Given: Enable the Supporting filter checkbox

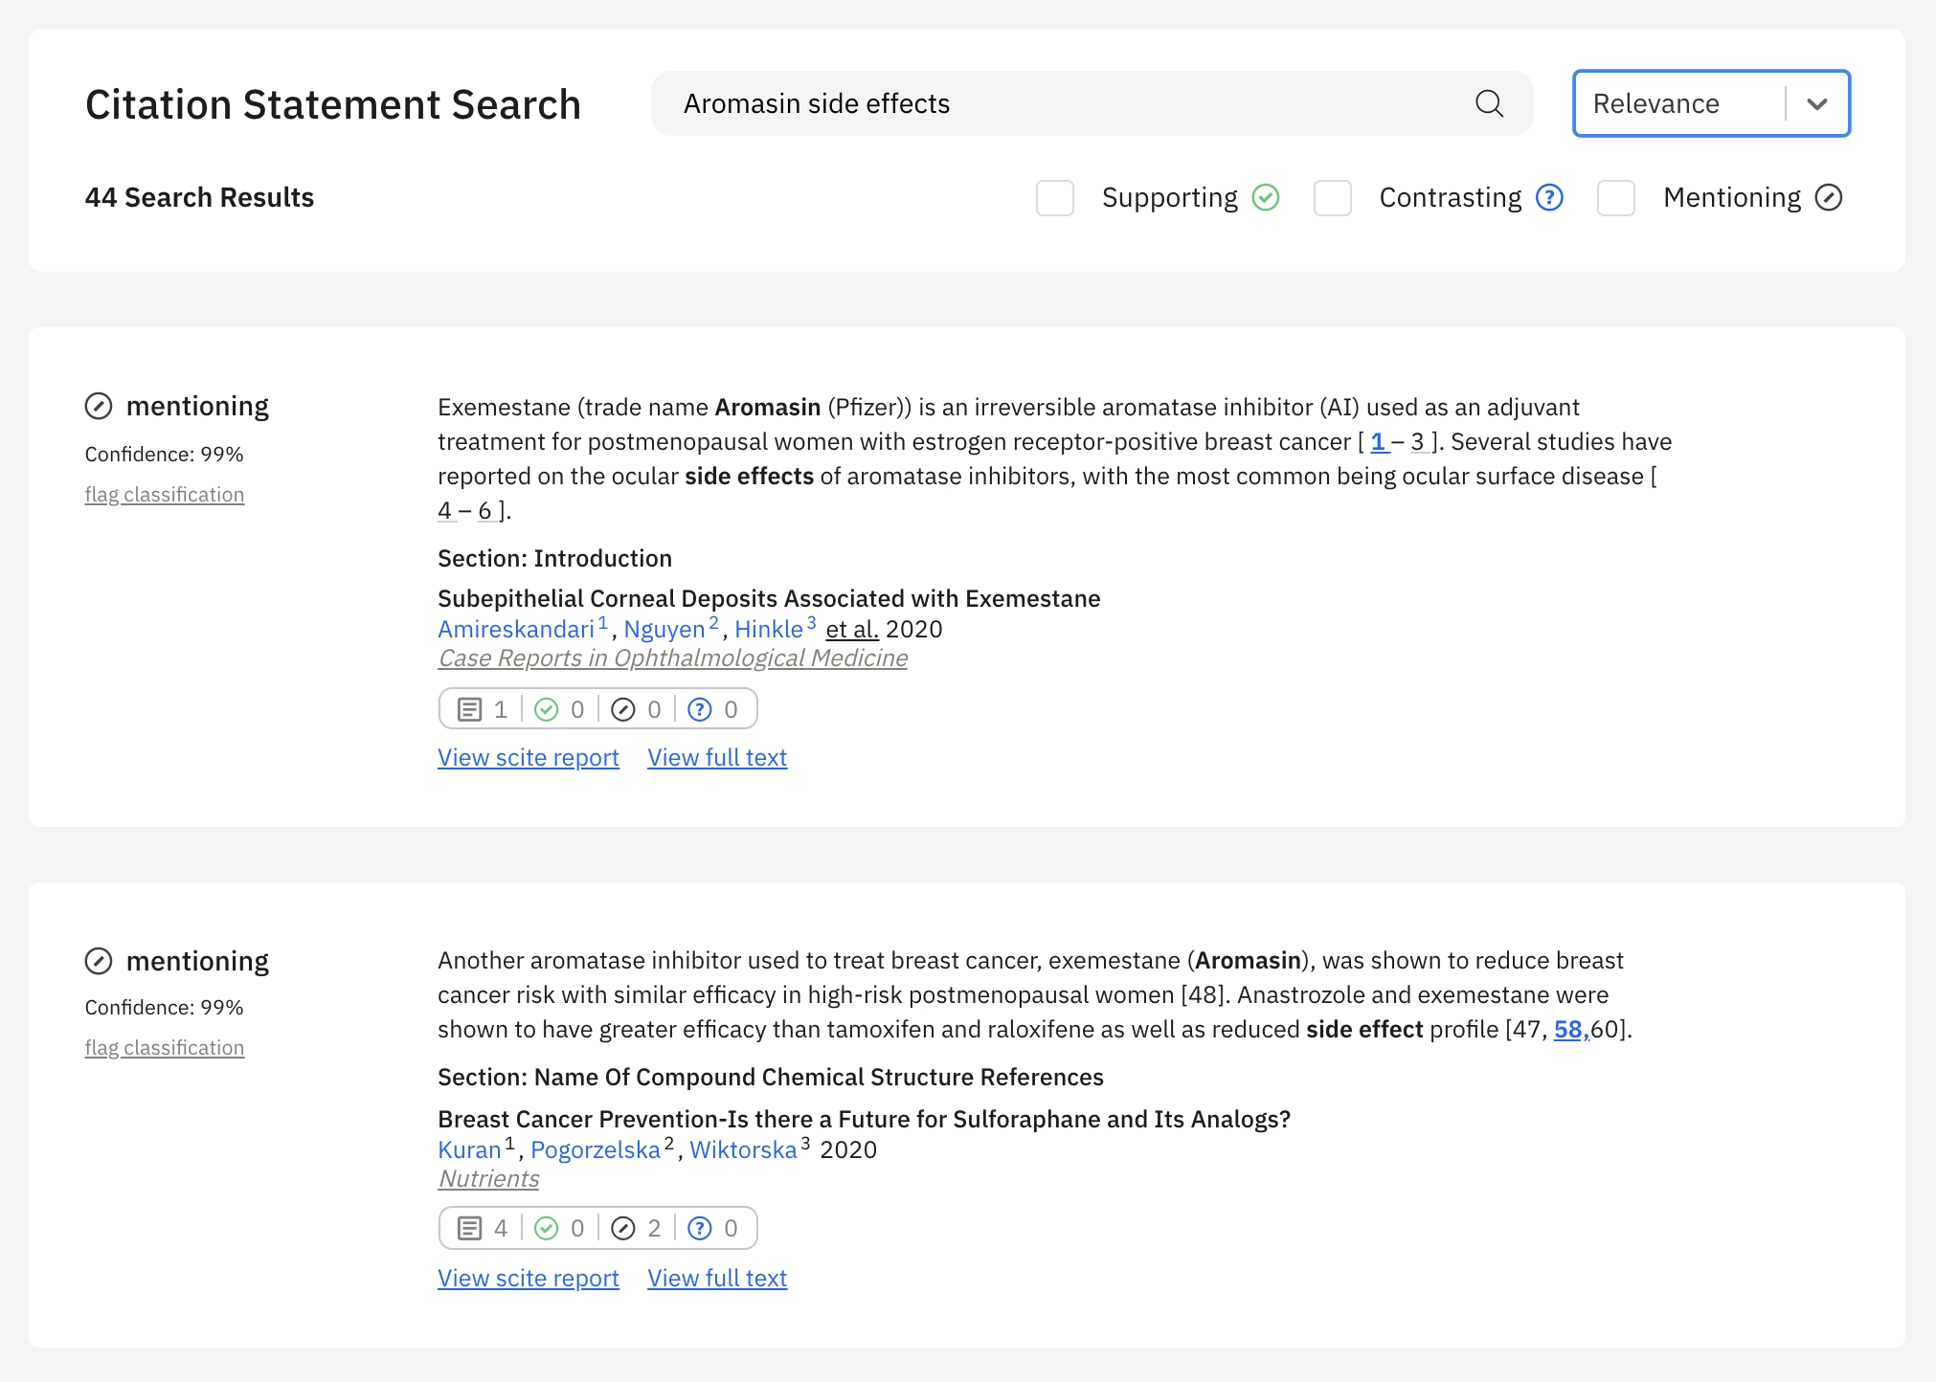Looking at the screenshot, I should click(x=1055, y=198).
